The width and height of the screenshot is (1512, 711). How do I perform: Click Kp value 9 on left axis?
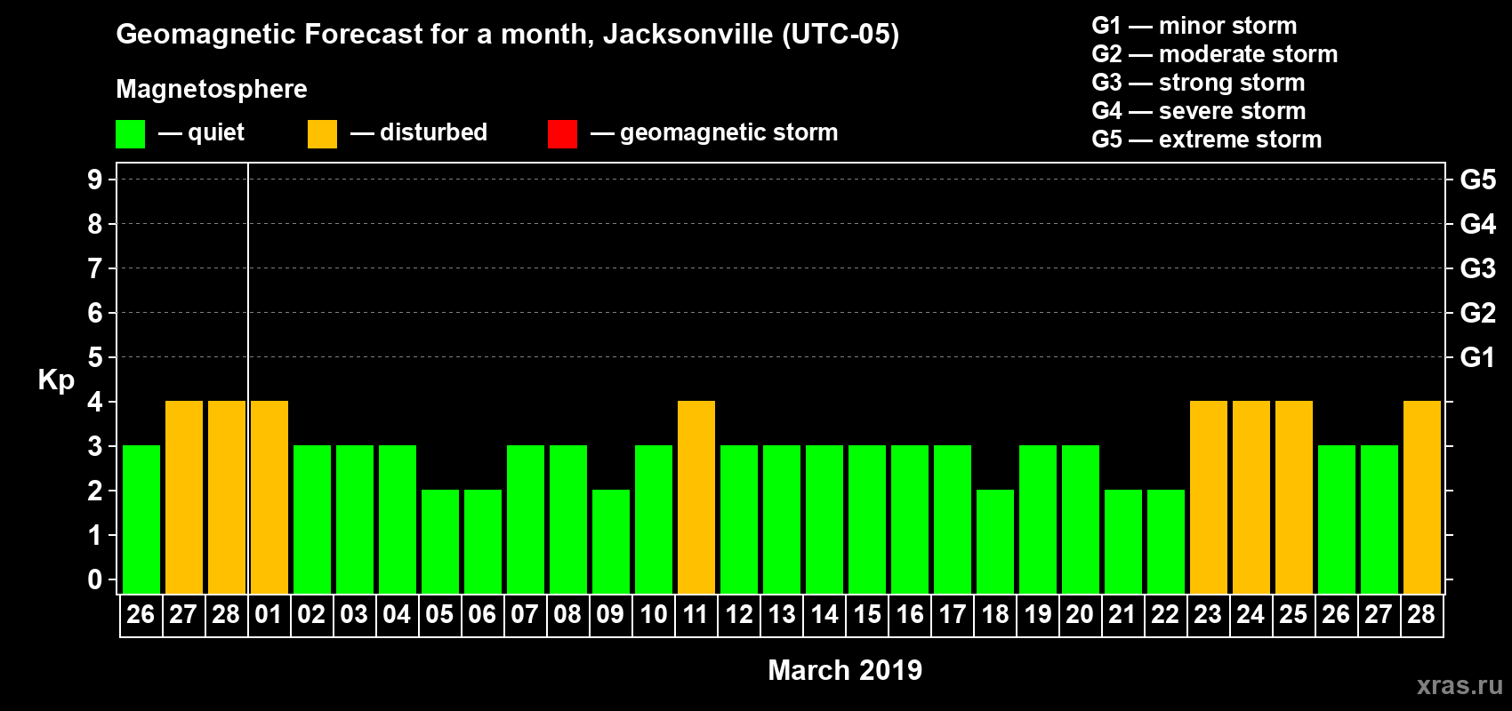point(95,180)
